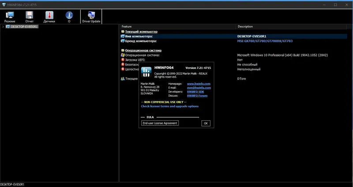Open the Driver Update toolbar icon

click(x=91, y=17)
